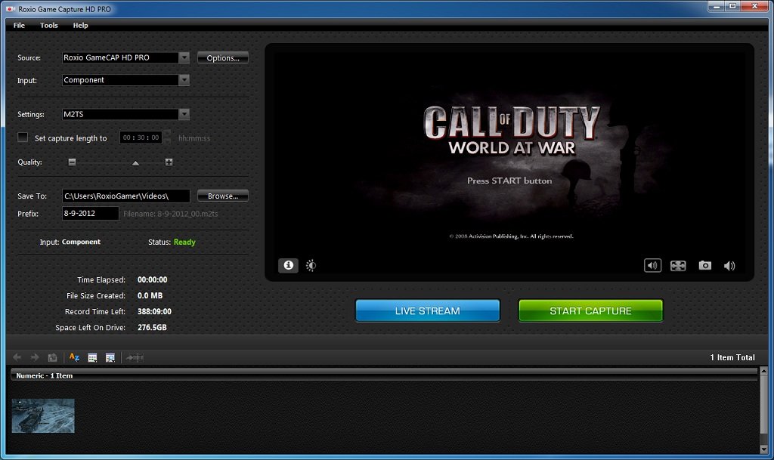Switch preview to full screen
Viewport: 774px width, 460px height.
click(678, 265)
